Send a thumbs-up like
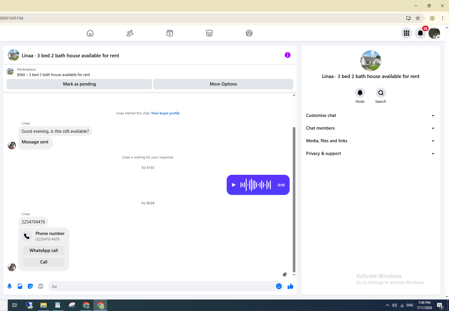Screen dimensions: 449x311 point(290,286)
